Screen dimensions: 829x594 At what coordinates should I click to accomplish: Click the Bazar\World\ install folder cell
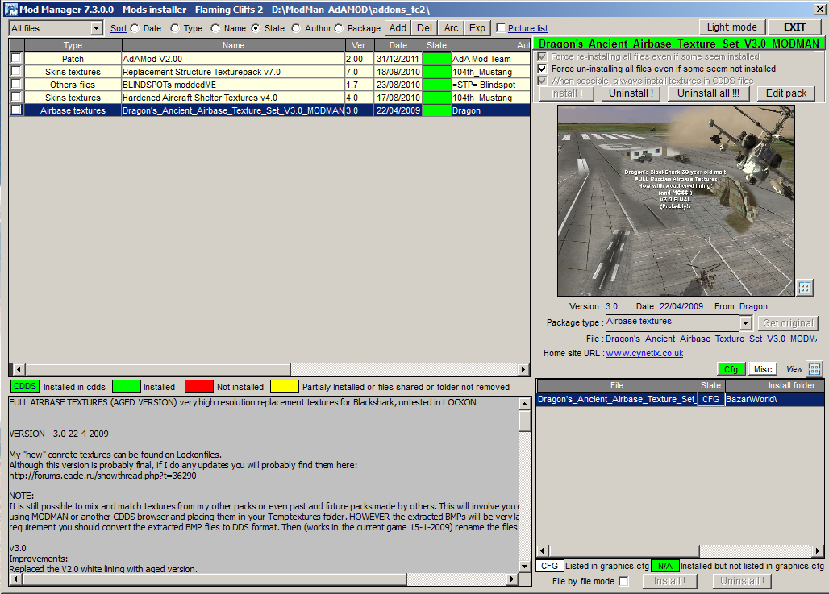coord(774,400)
